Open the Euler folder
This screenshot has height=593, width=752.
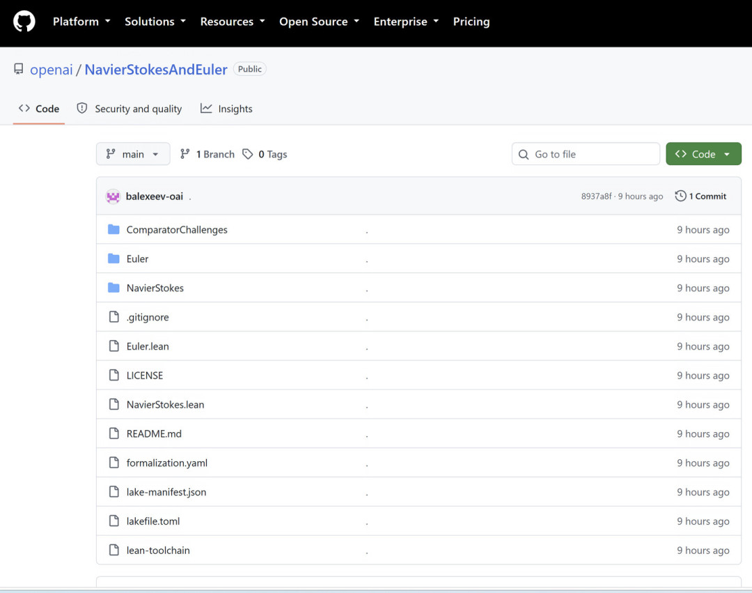137,259
